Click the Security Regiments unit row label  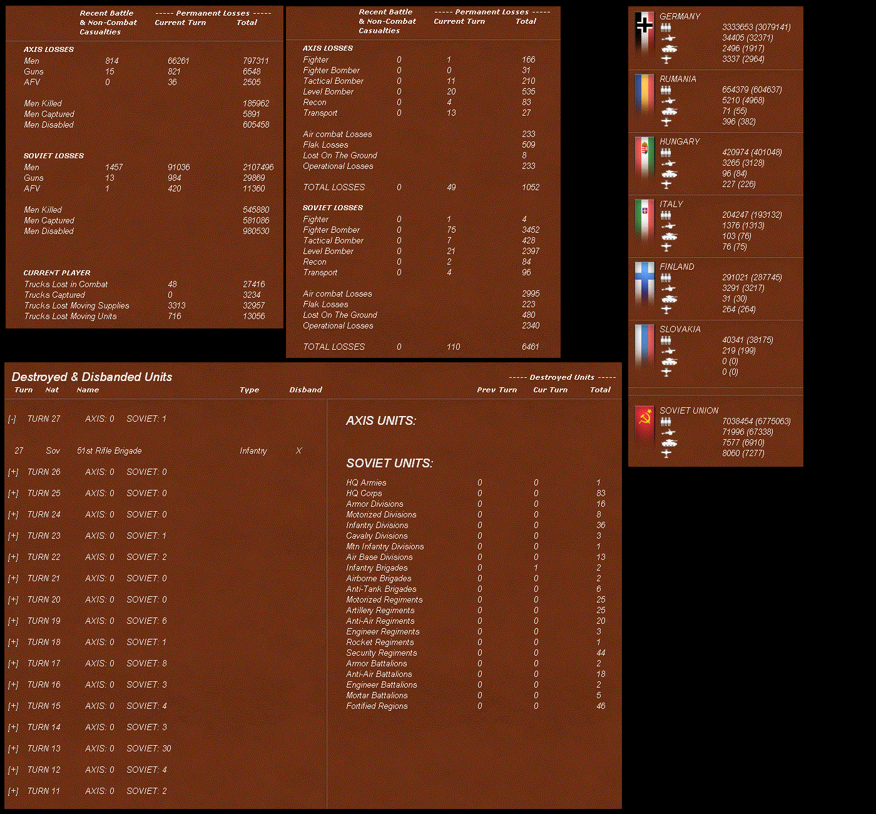[x=382, y=653]
